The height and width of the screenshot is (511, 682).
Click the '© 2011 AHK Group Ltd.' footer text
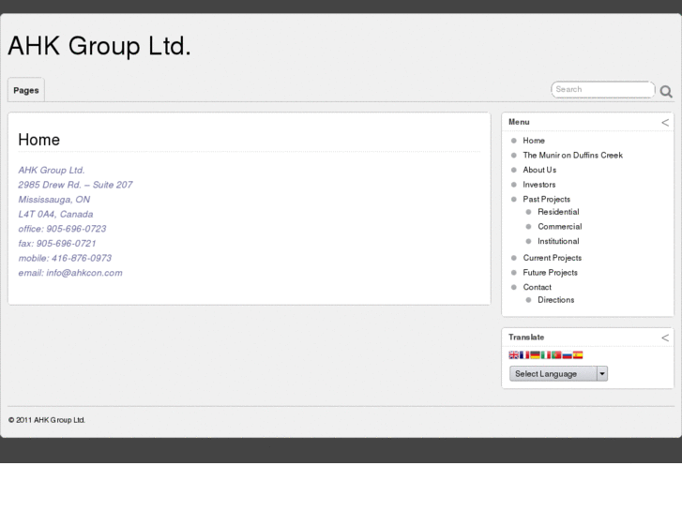[x=47, y=420]
